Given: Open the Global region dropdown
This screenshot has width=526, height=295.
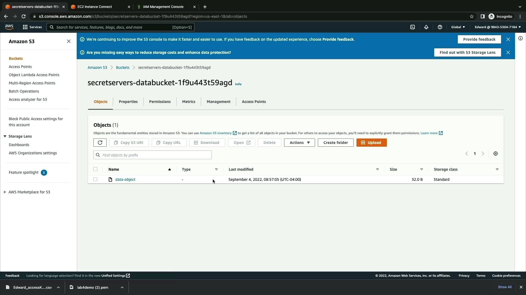Looking at the screenshot, I should [x=458, y=27].
